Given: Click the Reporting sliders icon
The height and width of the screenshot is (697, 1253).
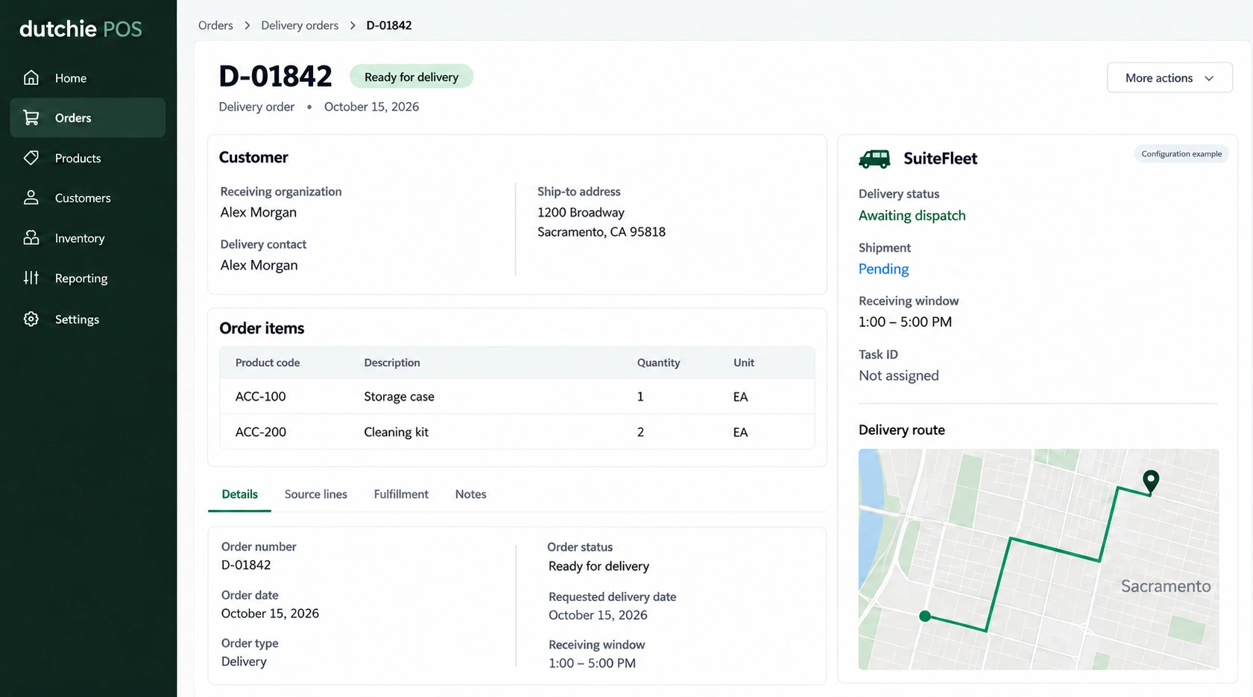Looking at the screenshot, I should coord(31,278).
